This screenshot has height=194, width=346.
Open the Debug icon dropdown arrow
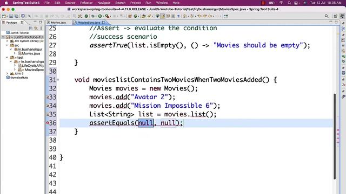(96, 16)
